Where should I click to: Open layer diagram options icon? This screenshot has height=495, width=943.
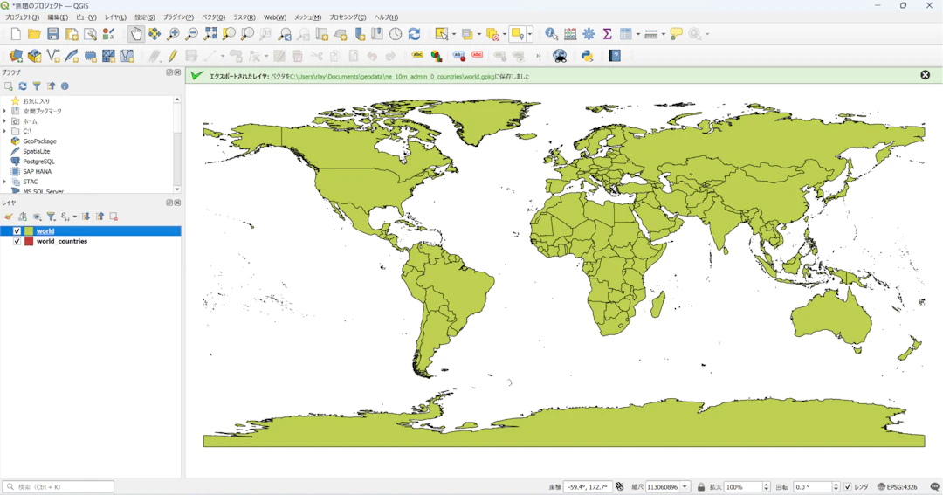coord(437,56)
